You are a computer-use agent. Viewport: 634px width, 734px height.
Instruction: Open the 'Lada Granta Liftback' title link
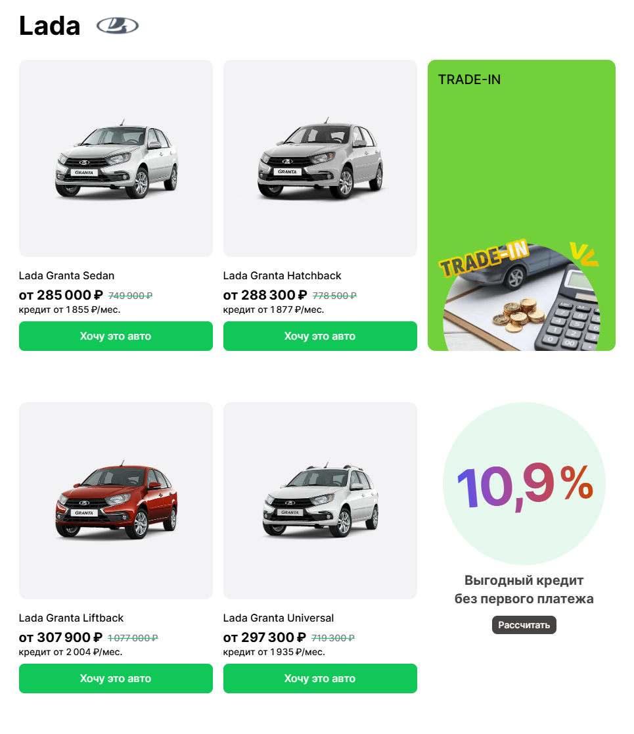pyautogui.click(x=71, y=618)
